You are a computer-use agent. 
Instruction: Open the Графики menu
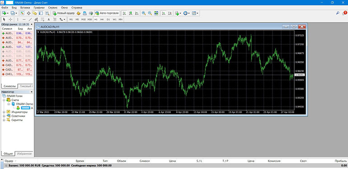point(39,7)
